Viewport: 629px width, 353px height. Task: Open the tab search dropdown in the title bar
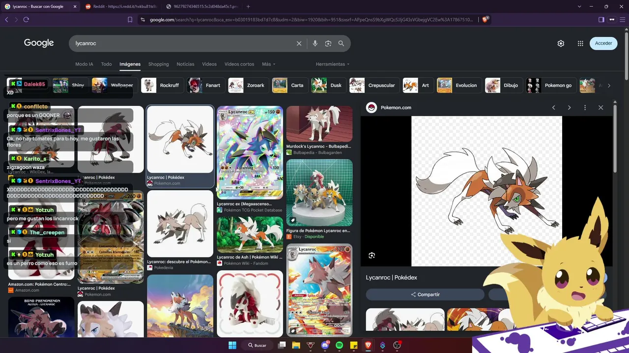579,6
